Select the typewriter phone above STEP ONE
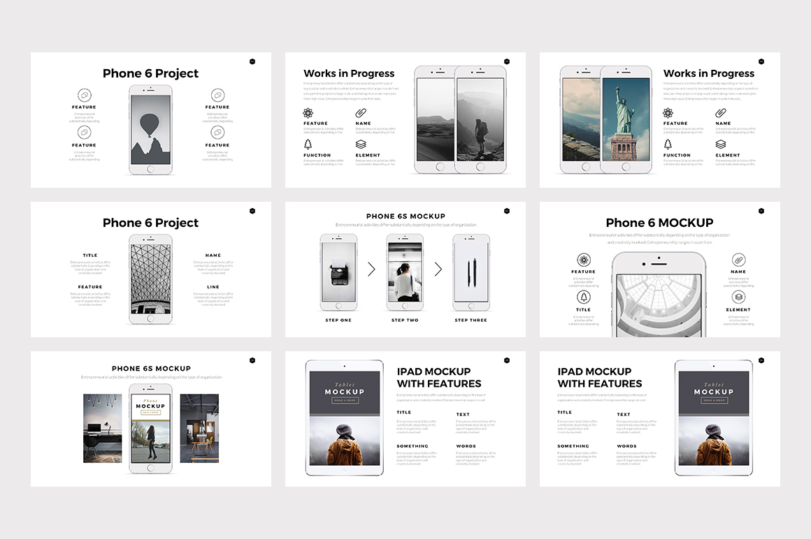This screenshot has width=811, height=539. [x=339, y=272]
